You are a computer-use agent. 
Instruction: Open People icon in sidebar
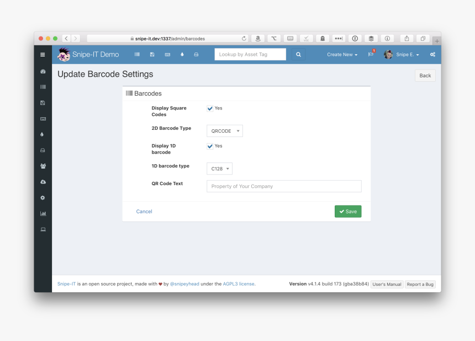point(43,166)
